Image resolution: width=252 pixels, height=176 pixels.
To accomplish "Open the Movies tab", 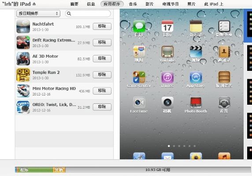I will click(150, 4).
